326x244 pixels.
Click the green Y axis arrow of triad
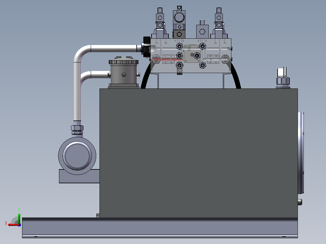19,218
